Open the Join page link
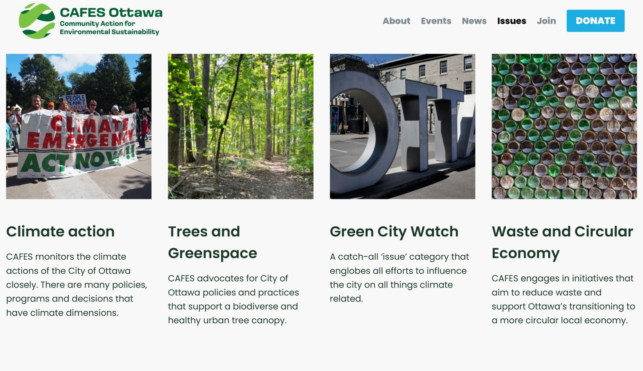 tap(547, 21)
